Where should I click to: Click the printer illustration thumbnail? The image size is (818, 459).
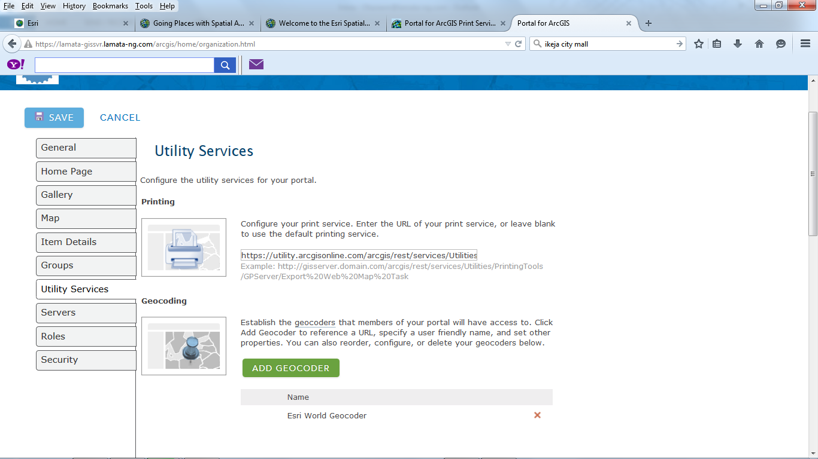(x=184, y=247)
